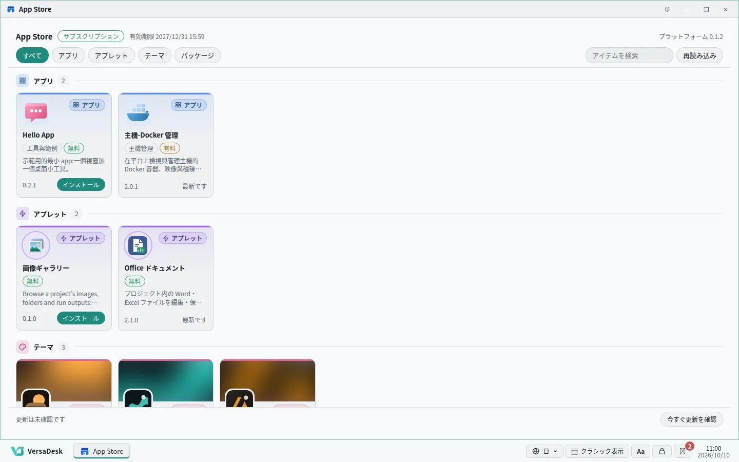
Task: Click the Hello App pink chat icon
Action: click(x=36, y=112)
